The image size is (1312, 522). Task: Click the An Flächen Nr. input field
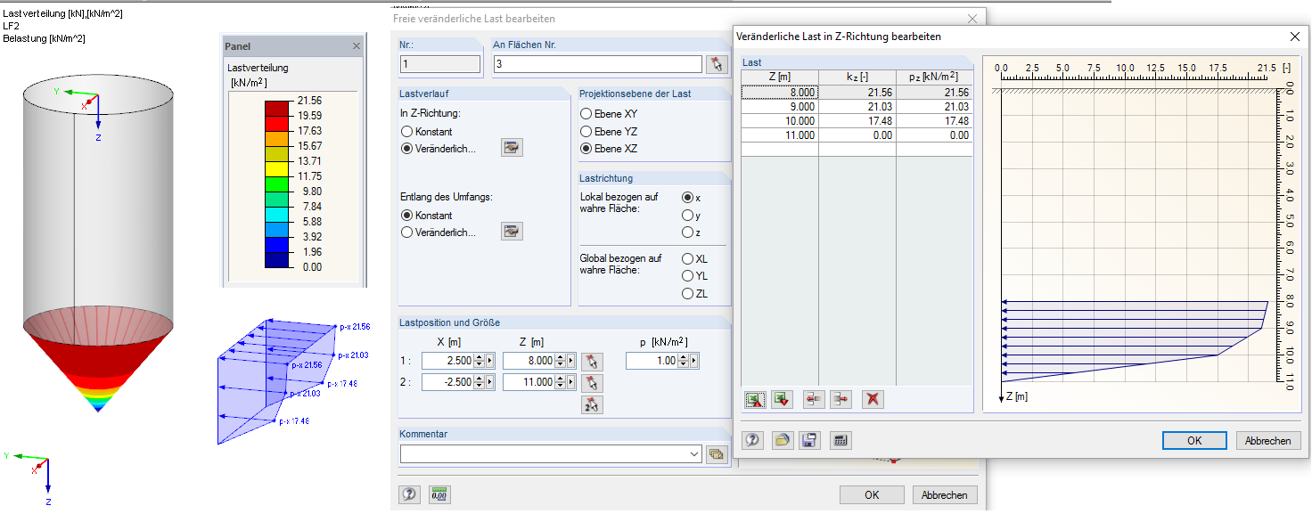pos(597,64)
